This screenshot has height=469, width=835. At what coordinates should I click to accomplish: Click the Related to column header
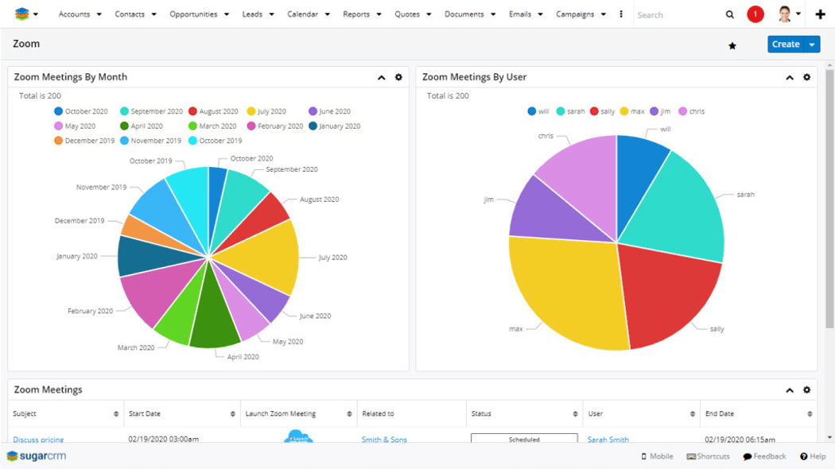click(378, 413)
